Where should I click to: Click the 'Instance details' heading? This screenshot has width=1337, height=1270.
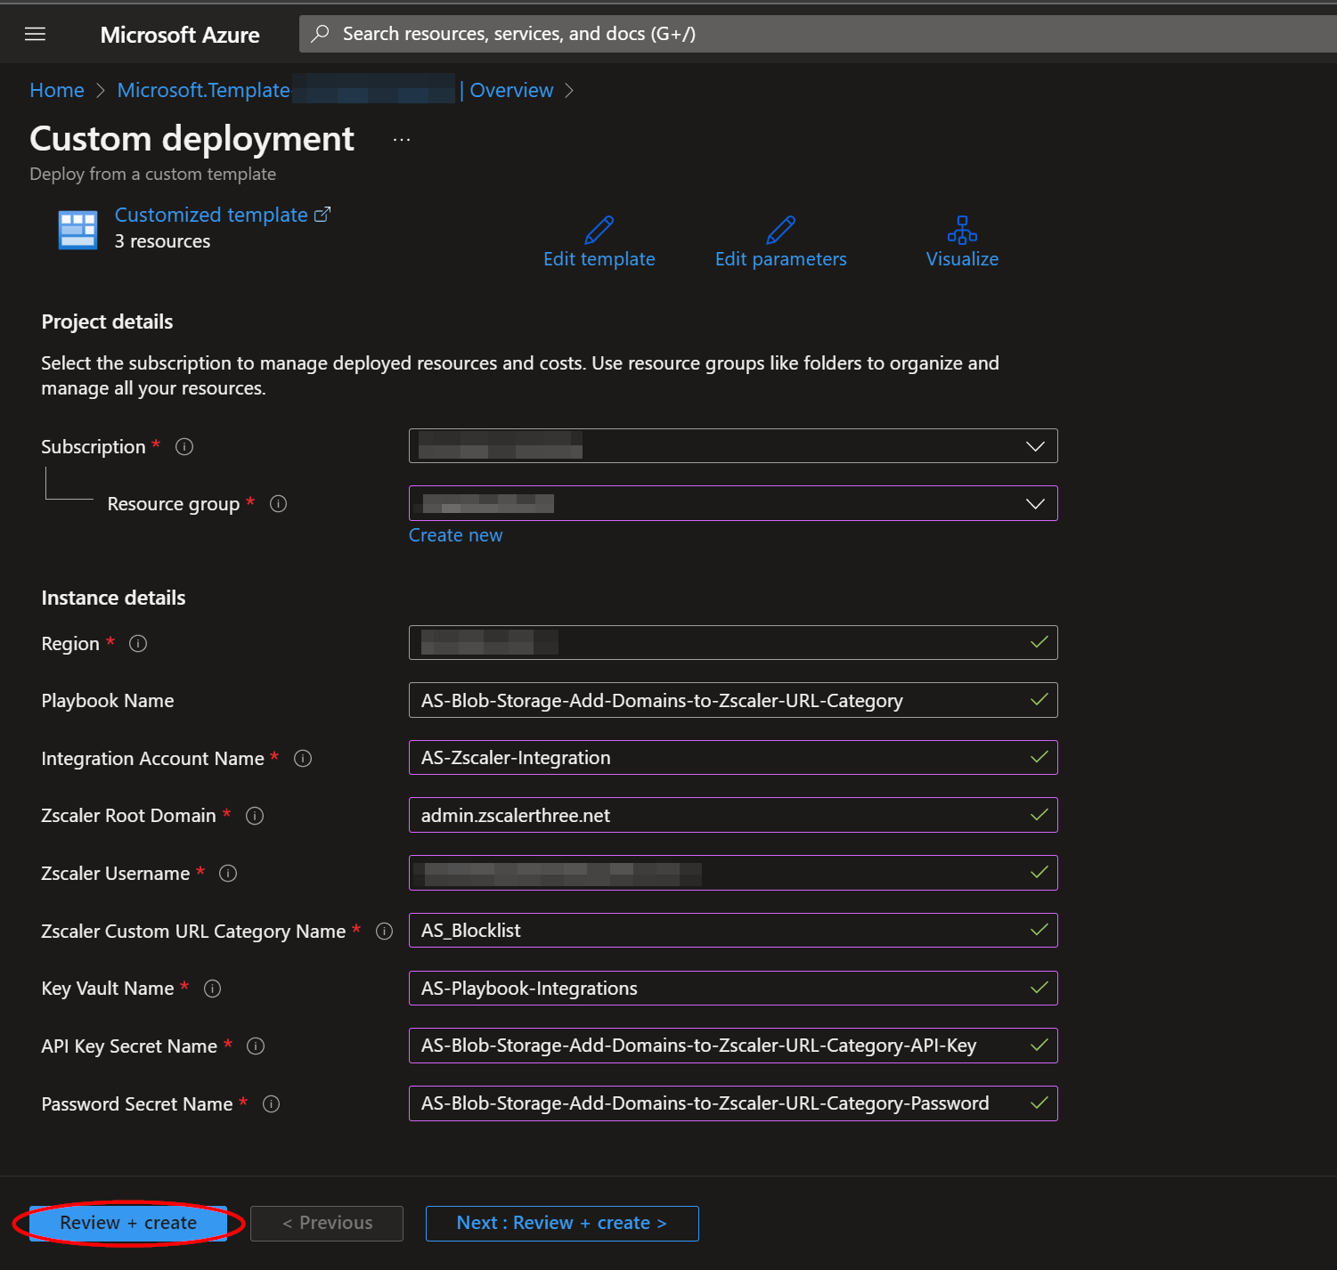click(x=113, y=598)
